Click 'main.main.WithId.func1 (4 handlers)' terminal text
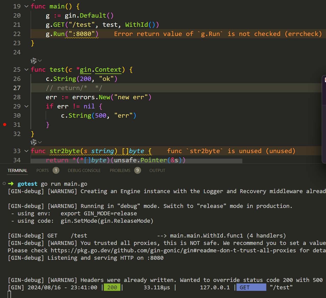326x298 pixels. pyautogui.click(x=228, y=236)
